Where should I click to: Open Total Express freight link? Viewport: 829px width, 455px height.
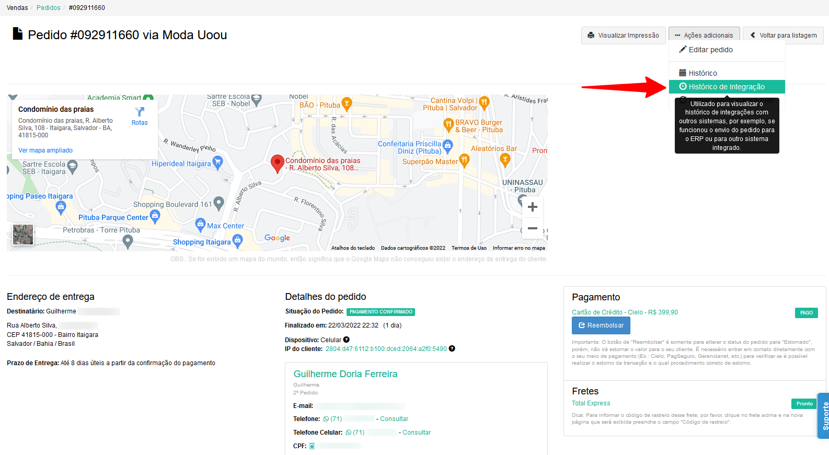pos(591,403)
